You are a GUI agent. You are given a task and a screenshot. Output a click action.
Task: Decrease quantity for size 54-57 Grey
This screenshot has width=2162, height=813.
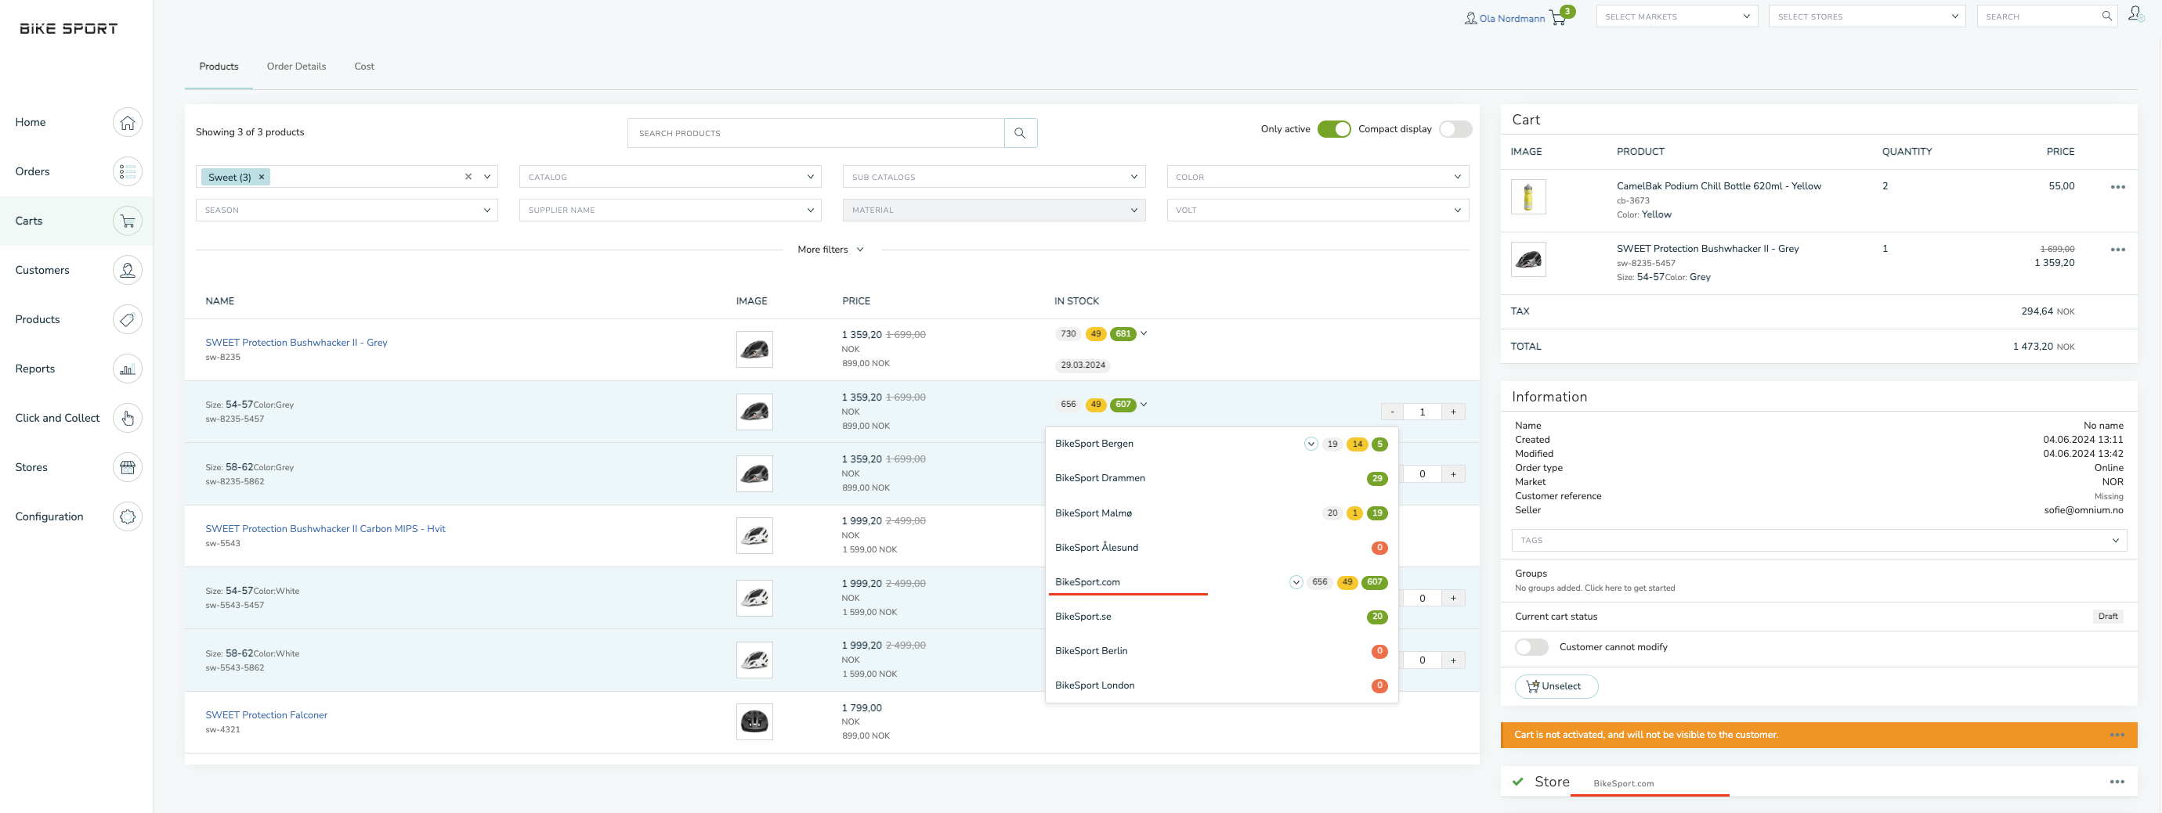1393,412
